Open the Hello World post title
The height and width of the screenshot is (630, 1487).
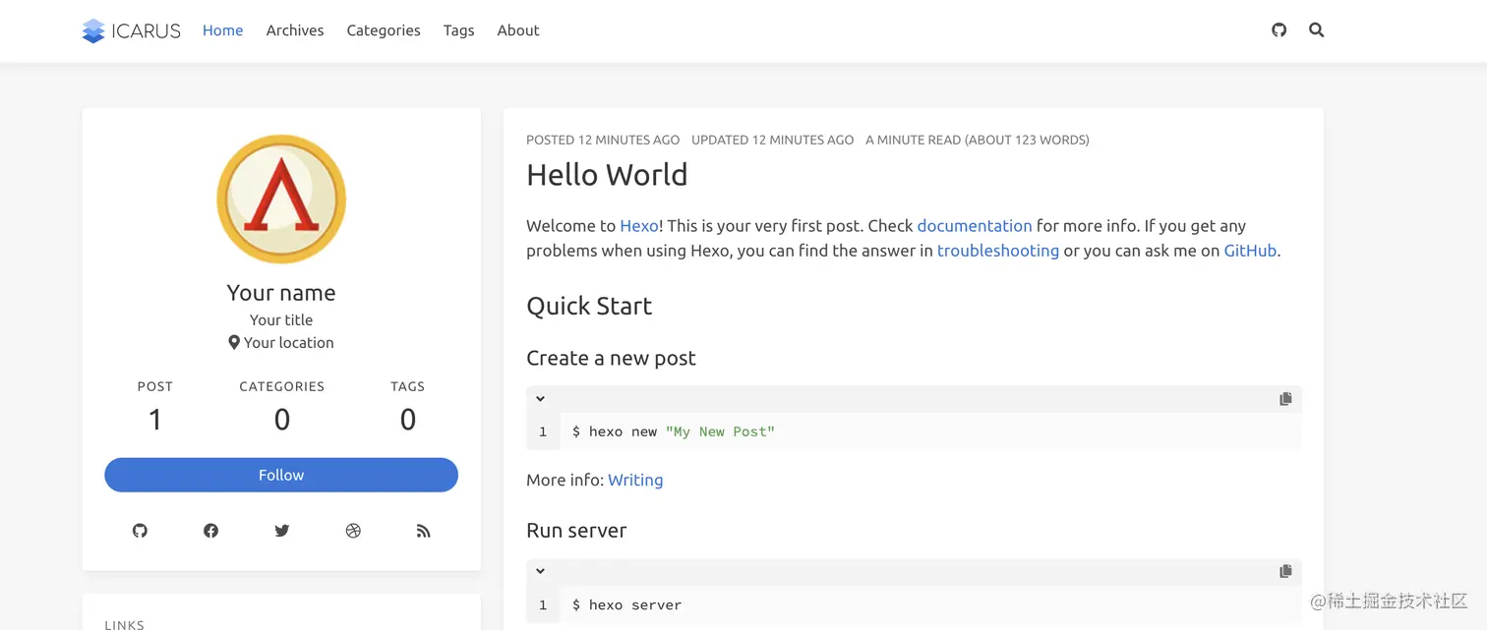607,175
